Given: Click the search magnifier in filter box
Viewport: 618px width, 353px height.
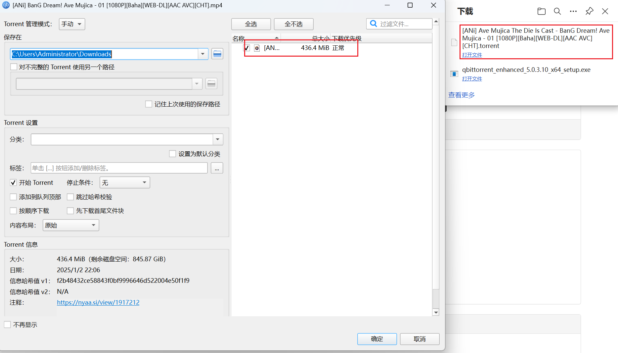Looking at the screenshot, I should [x=374, y=24].
